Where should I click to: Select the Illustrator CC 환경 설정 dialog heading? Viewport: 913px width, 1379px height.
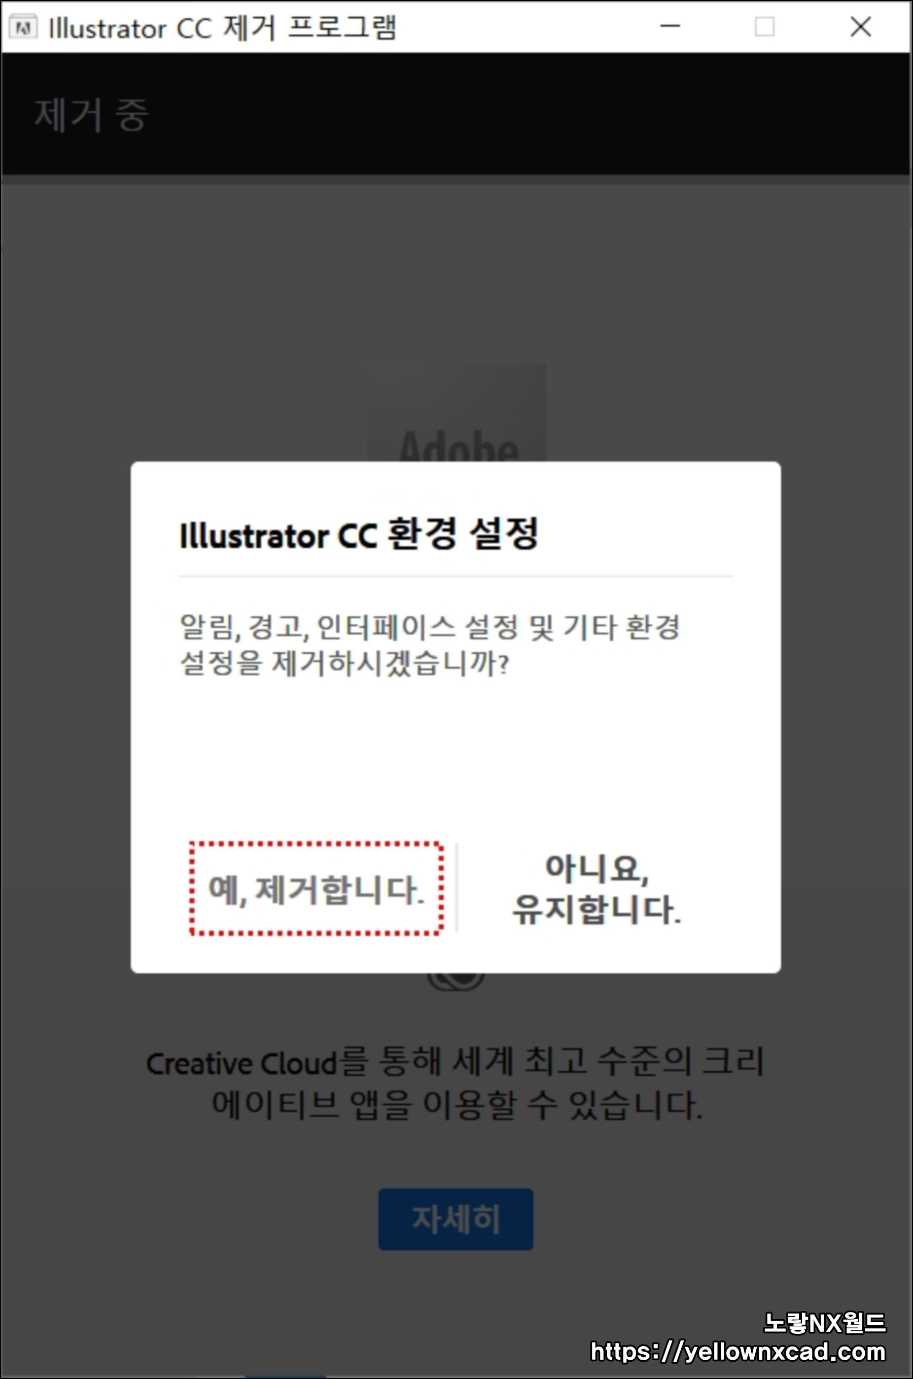click(x=359, y=534)
